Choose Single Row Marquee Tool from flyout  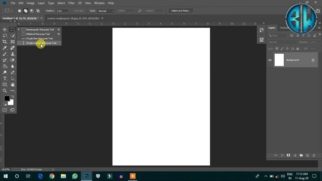tap(39, 39)
